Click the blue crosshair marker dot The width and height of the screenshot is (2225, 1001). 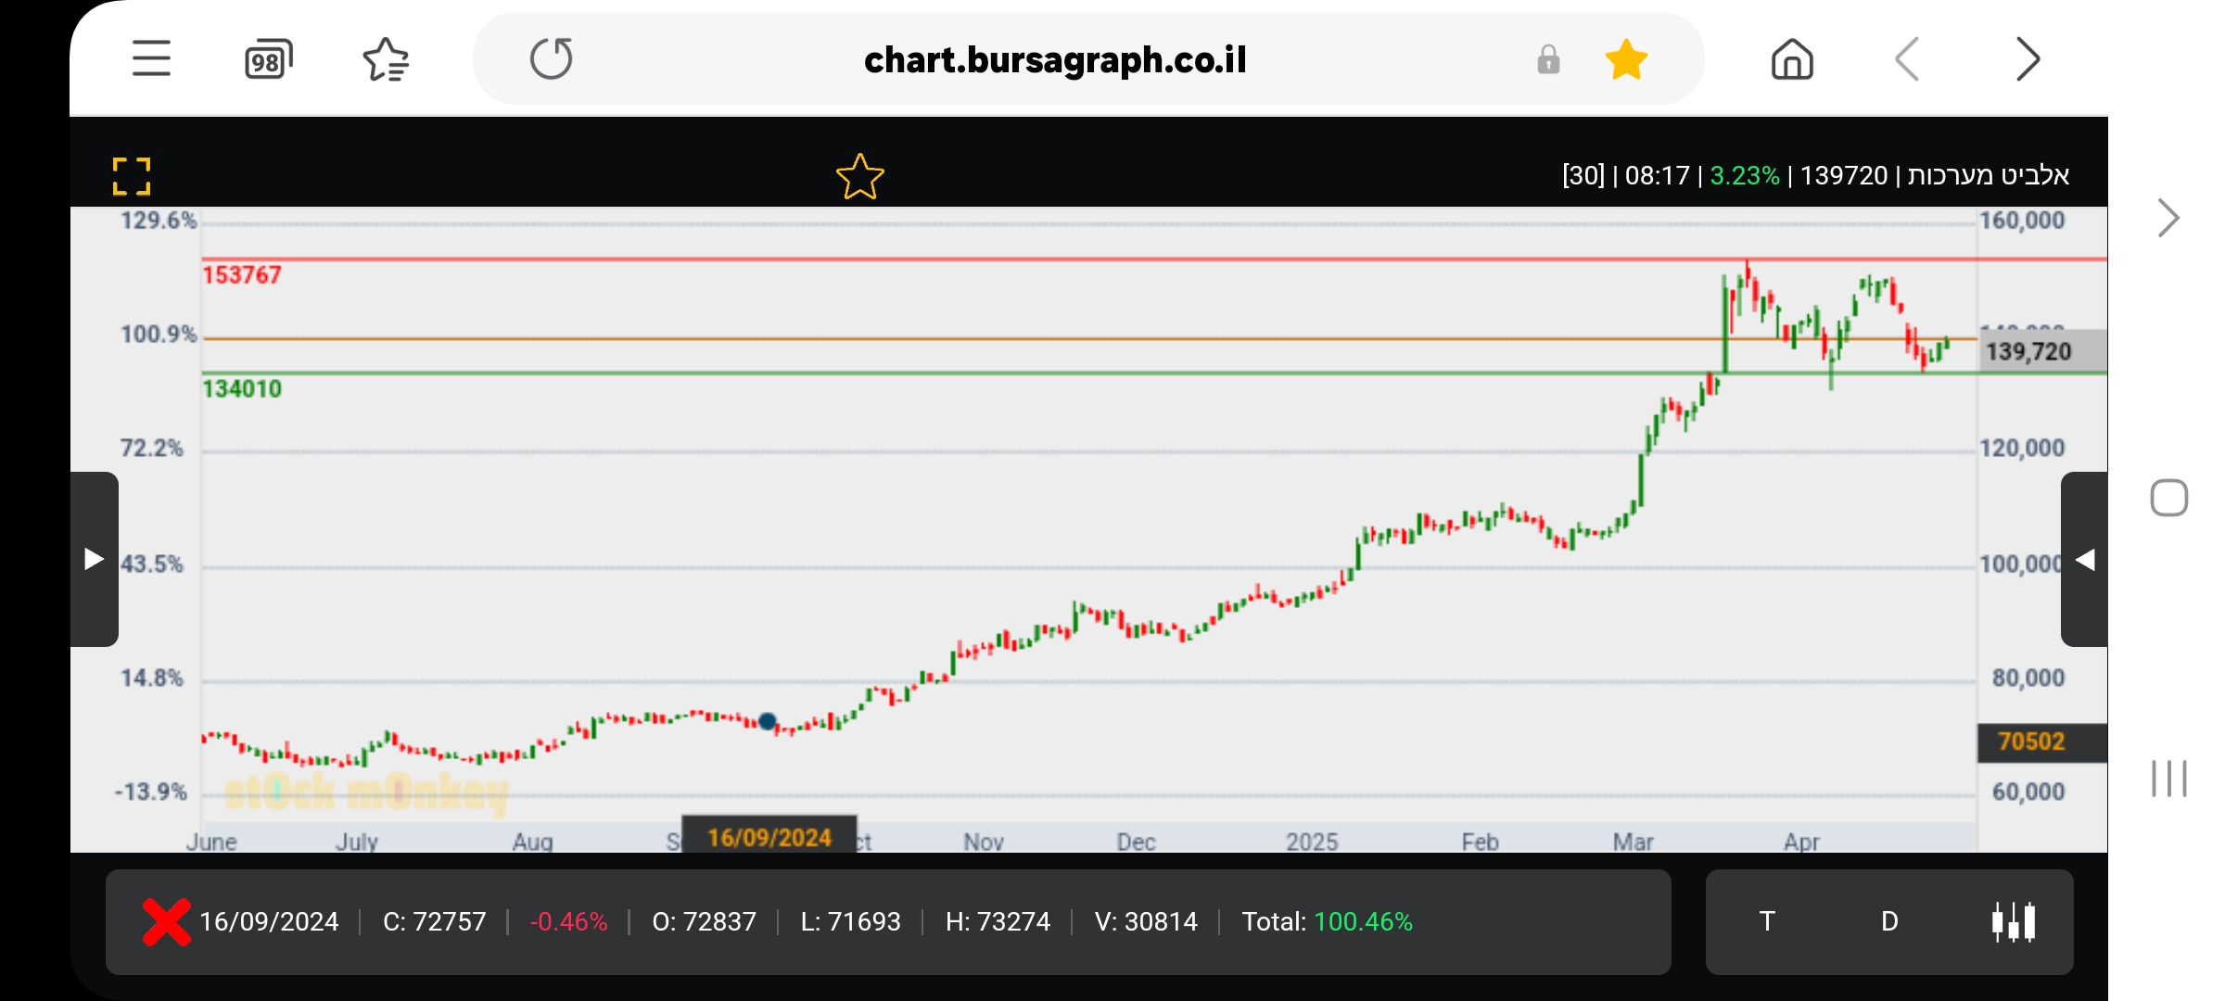click(x=767, y=721)
